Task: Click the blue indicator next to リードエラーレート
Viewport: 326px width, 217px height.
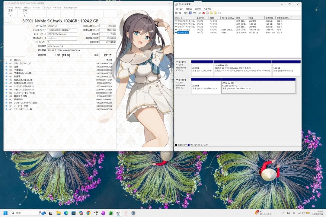Action: [6, 86]
